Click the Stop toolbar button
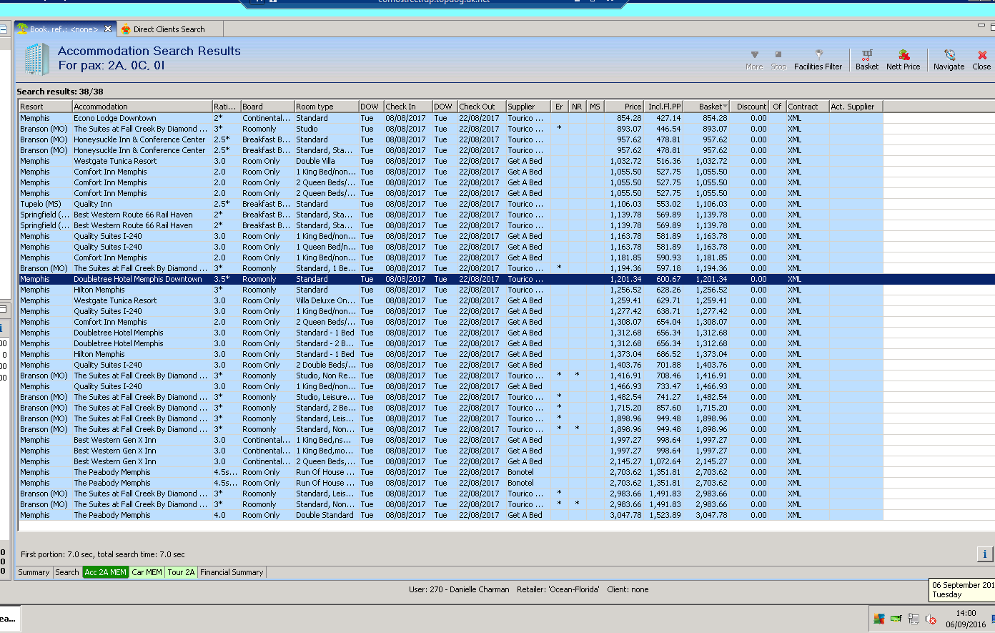 pos(778,59)
